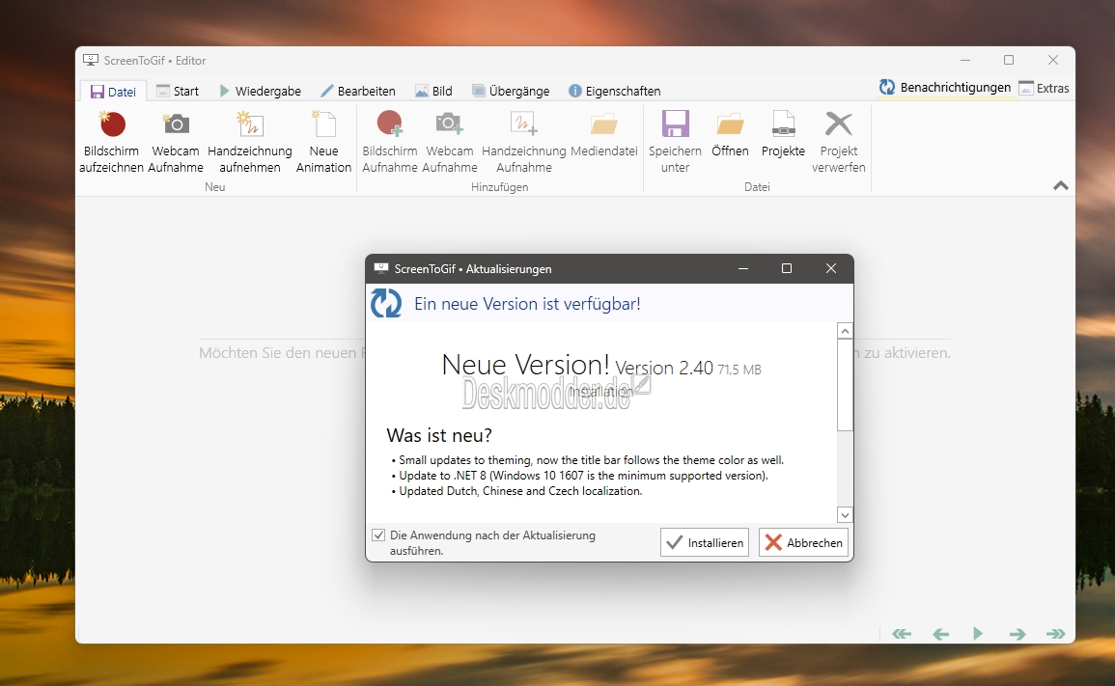This screenshot has width=1115, height=686.
Task: Open the Bearbeiten tab
Action: 358,91
